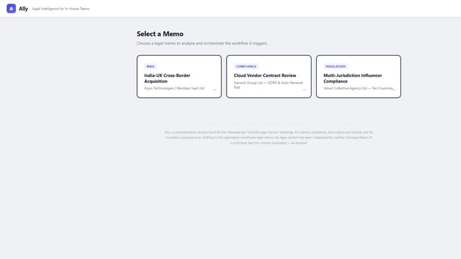
Task: Click the Arjun Technologies / Meridian SaaS Ltd subtitle
Action: (174, 88)
